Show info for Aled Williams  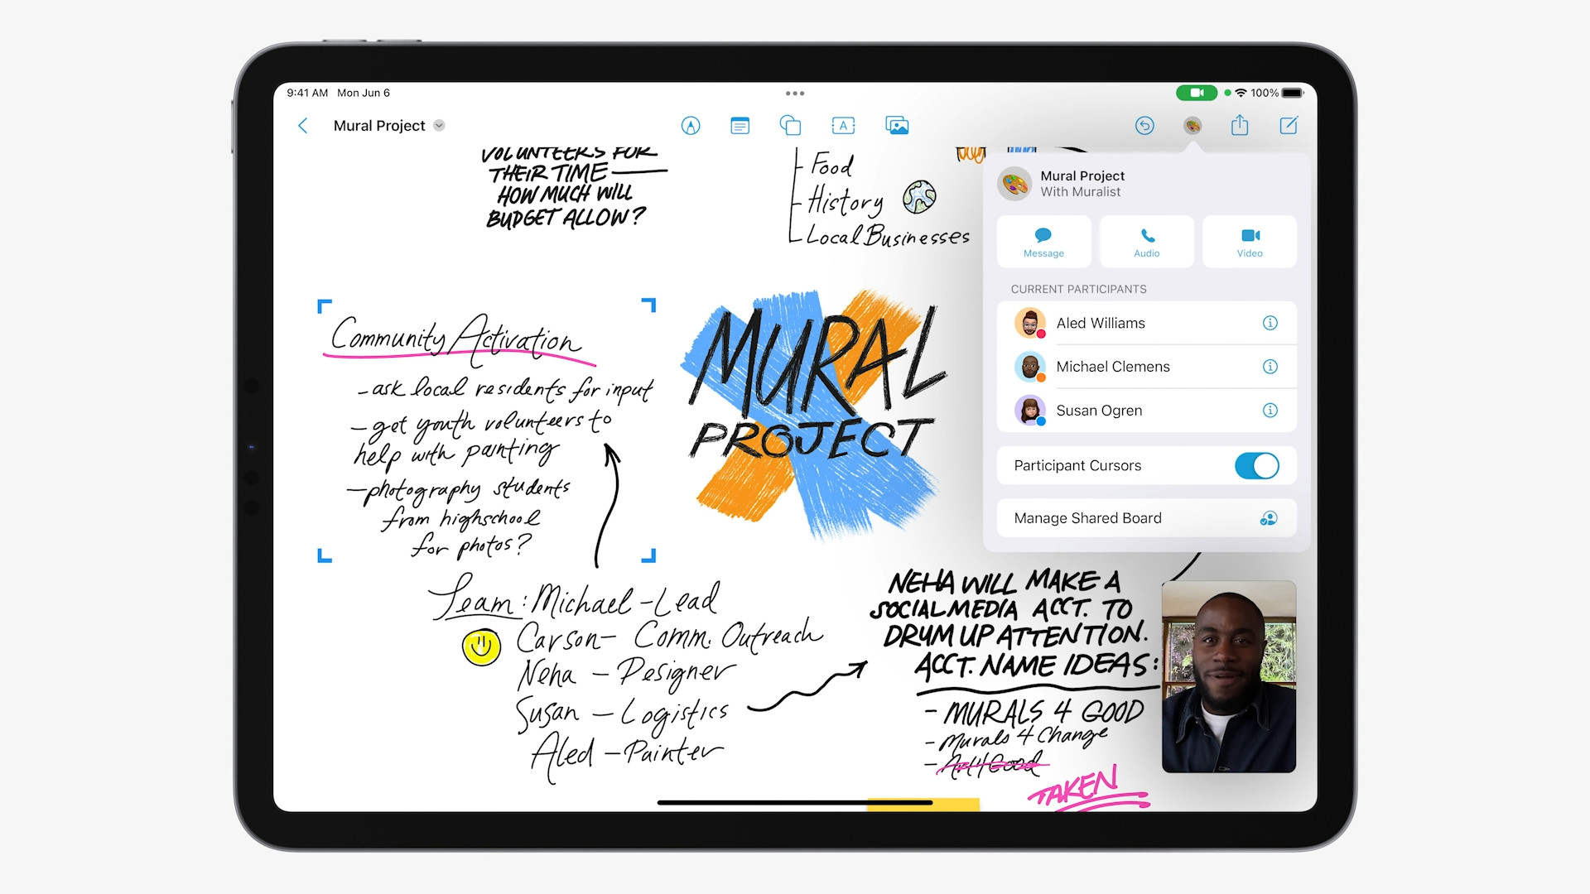[1270, 324]
